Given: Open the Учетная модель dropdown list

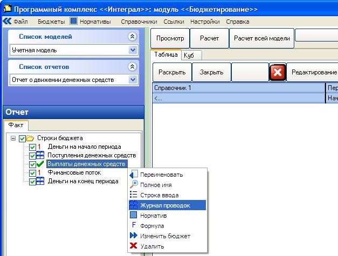Looking at the screenshot, I should click(133, 50).
